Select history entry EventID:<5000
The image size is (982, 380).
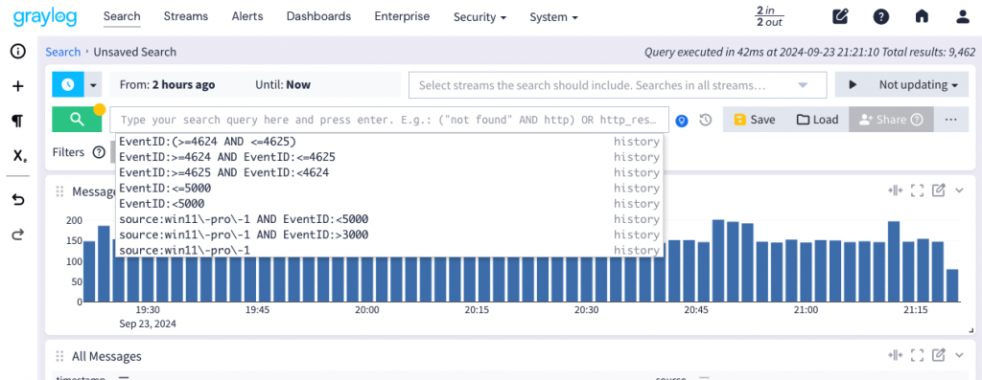coord(388,204)
